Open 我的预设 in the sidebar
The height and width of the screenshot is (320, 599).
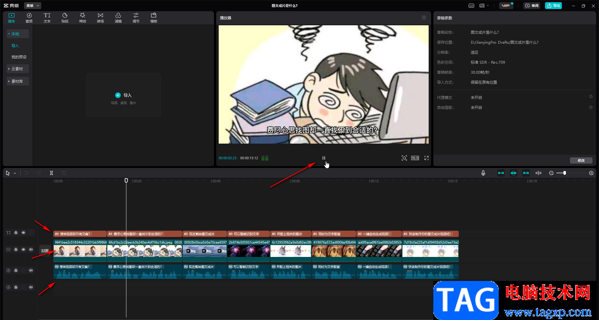click(x=19, y=57)
